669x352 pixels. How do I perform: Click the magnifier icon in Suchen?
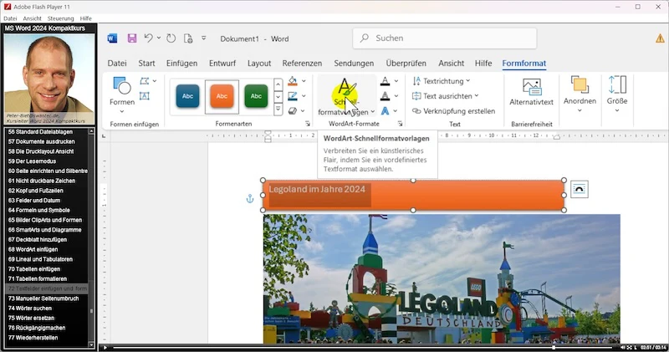pyautogui.click(x=364, y=38)
